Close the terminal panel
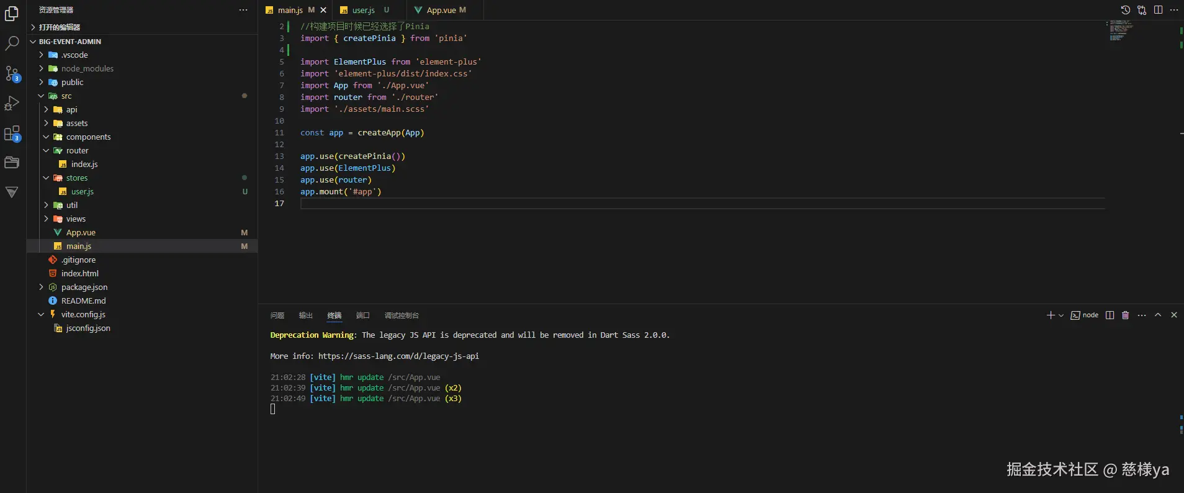1184x493 pixels. [1174, 315]
